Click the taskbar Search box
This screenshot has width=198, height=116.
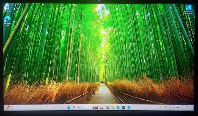pos(86,107)
